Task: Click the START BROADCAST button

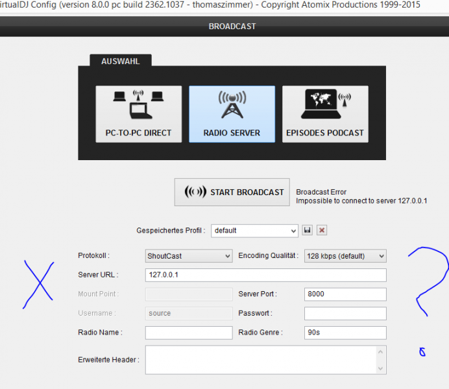Action: [x=232, y=192]
